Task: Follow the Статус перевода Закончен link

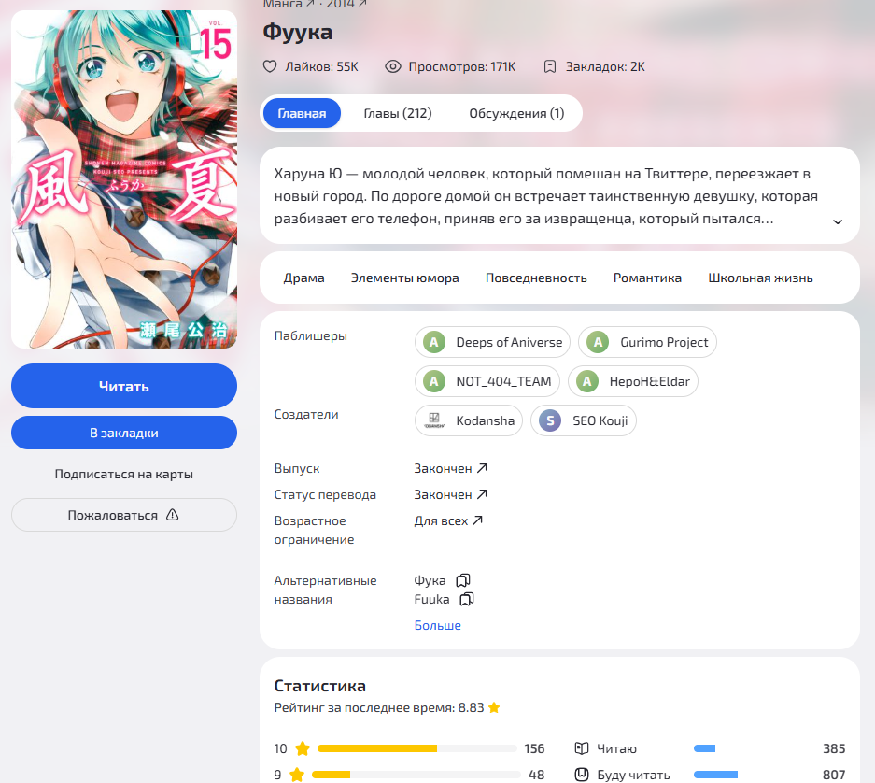Action: (451, 494)
